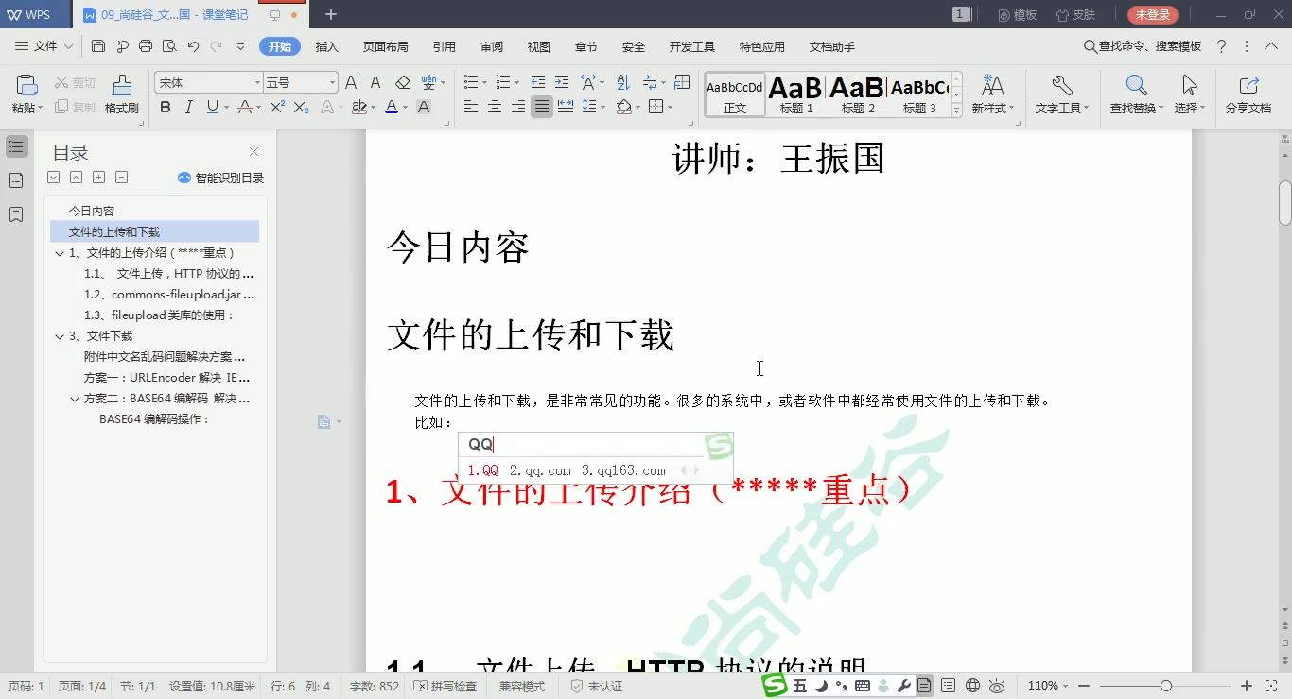
Task: Click the eye protection mode icon in status bar
Action: tap(997, 686)
